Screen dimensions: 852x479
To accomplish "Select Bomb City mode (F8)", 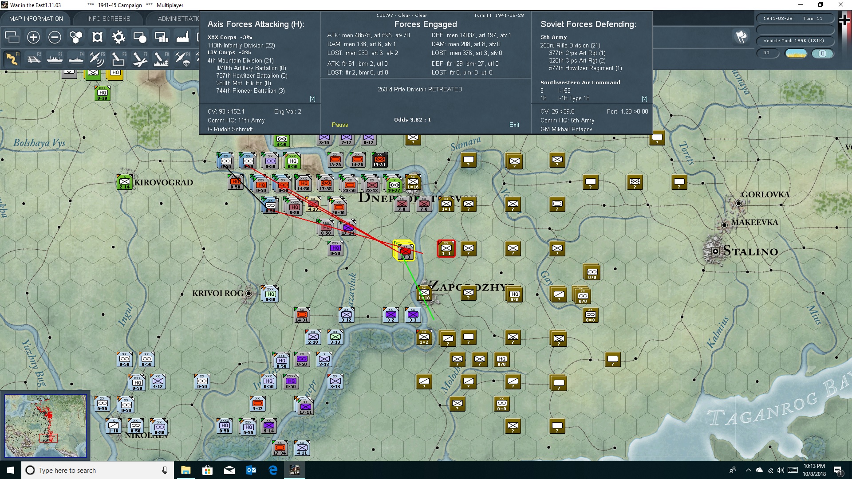I will [x=161, y=59].
